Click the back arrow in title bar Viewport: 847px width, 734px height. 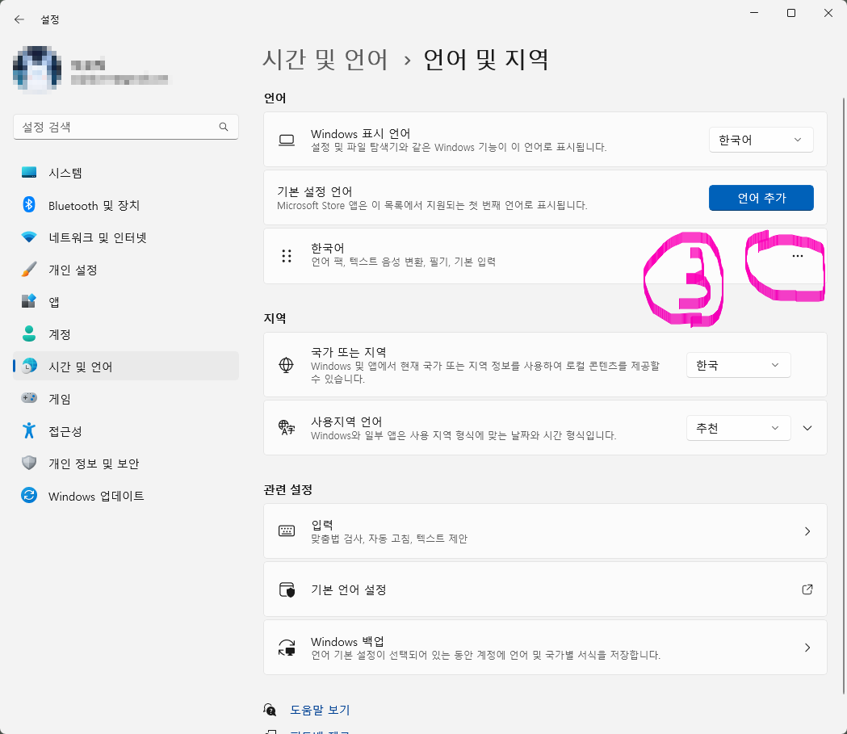(x=19, y=19)
